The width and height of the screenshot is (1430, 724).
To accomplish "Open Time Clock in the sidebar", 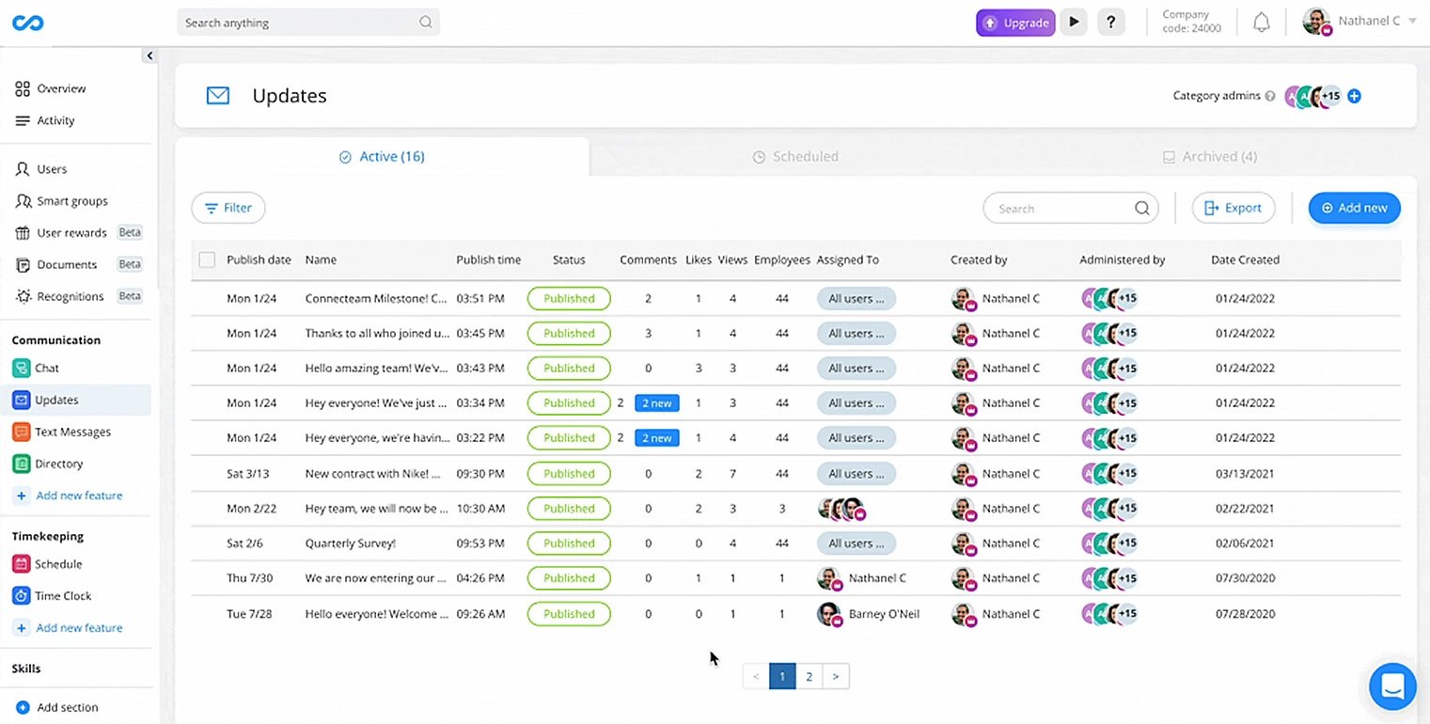I will click(62, 596).
